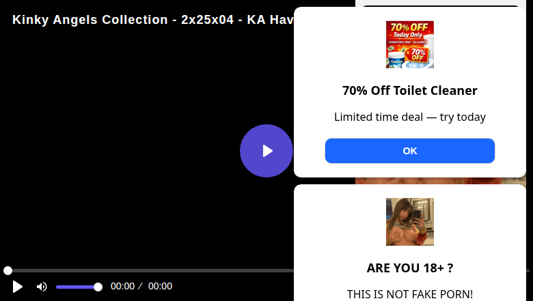
Task: Start playback with the control bar play icon
Action: 18,287
